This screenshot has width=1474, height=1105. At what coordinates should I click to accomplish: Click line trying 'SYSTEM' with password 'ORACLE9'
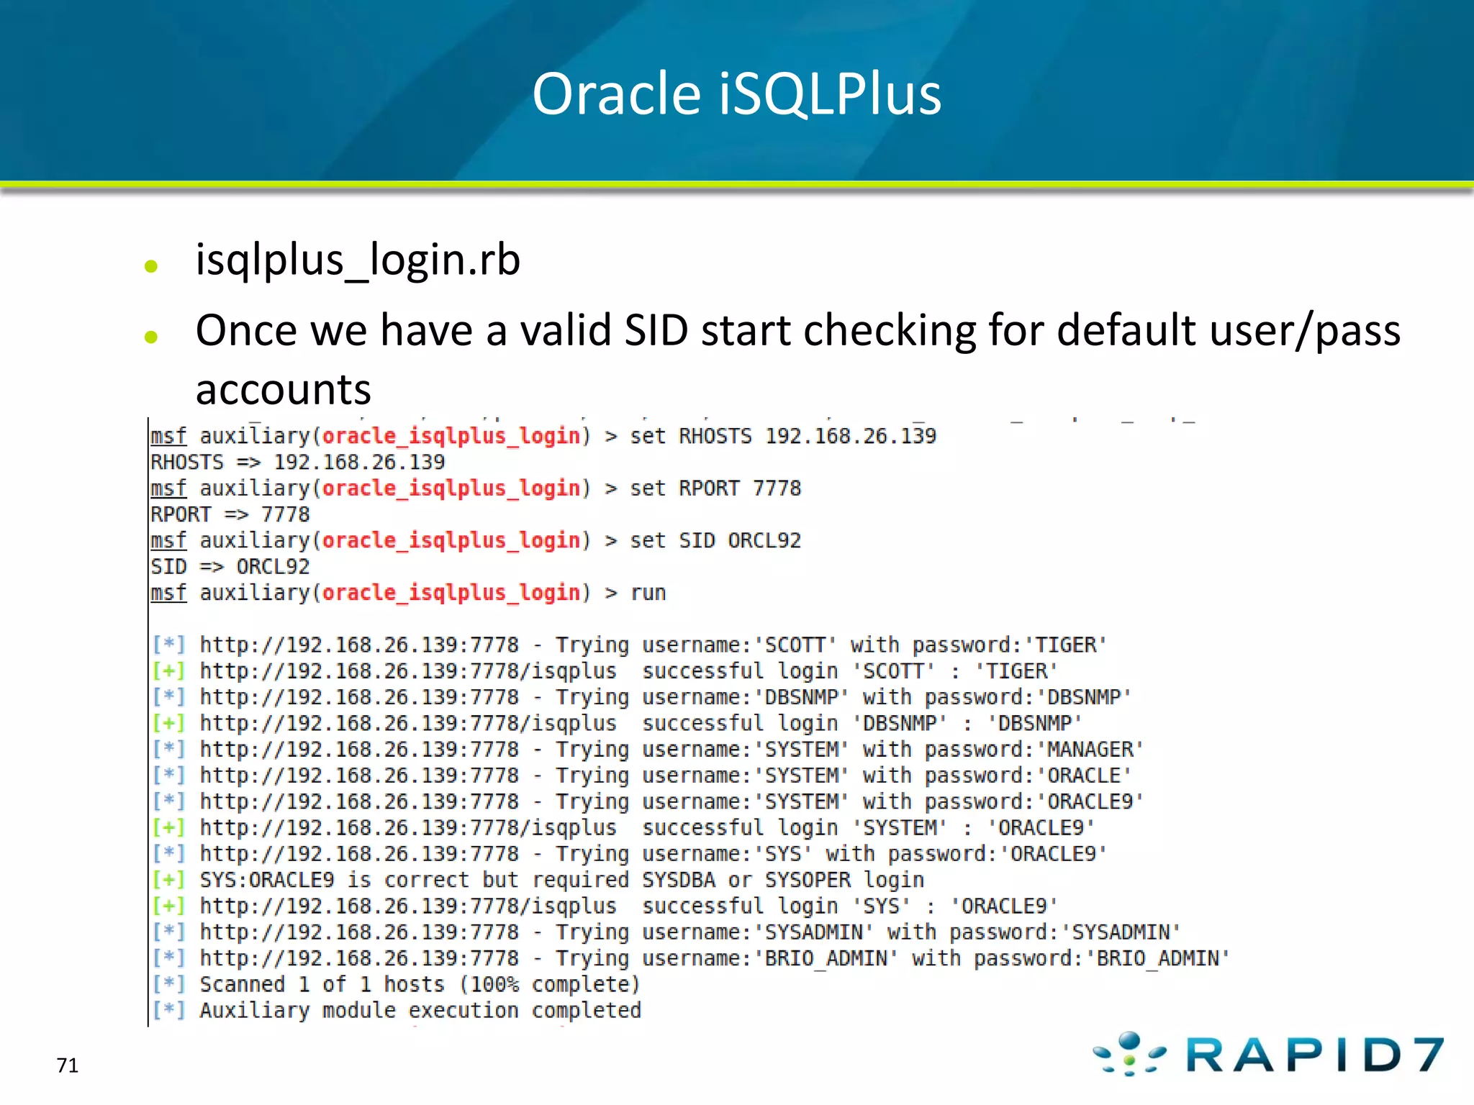(648, 801)
